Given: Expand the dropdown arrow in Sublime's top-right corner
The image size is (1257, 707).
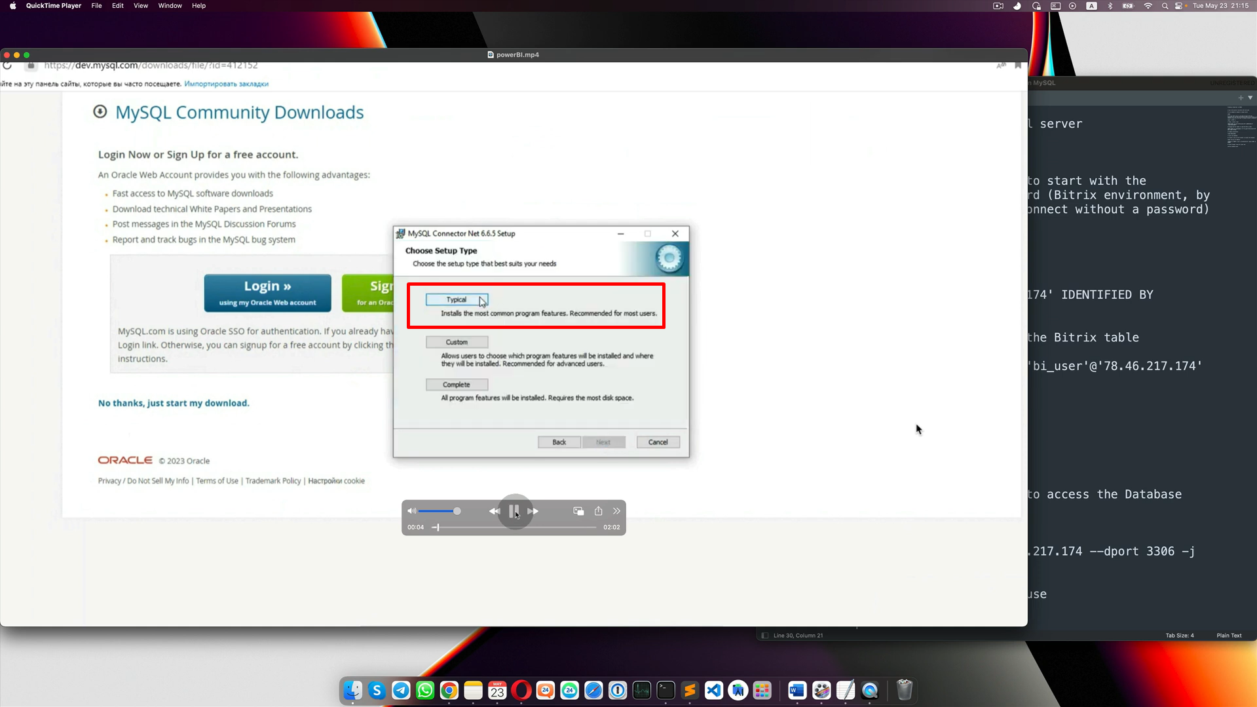Looking at the screenshot, I should (x=1250, y=98).
